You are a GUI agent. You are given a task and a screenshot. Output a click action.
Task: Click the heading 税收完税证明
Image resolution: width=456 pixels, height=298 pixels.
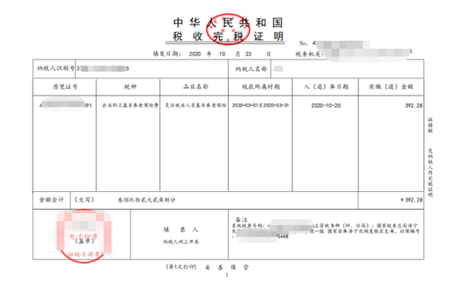(x=228, y=36)
